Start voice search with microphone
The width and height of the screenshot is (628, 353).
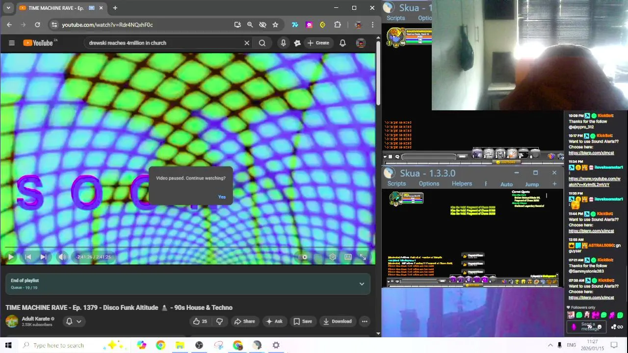(283, 43)
